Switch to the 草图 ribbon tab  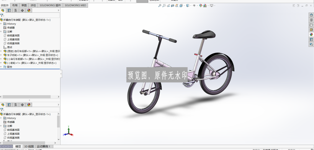[x=24, y=5]
